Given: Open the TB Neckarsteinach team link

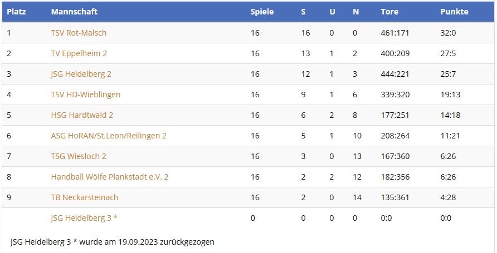Looking at the screenshot, I should click(85, 197).
